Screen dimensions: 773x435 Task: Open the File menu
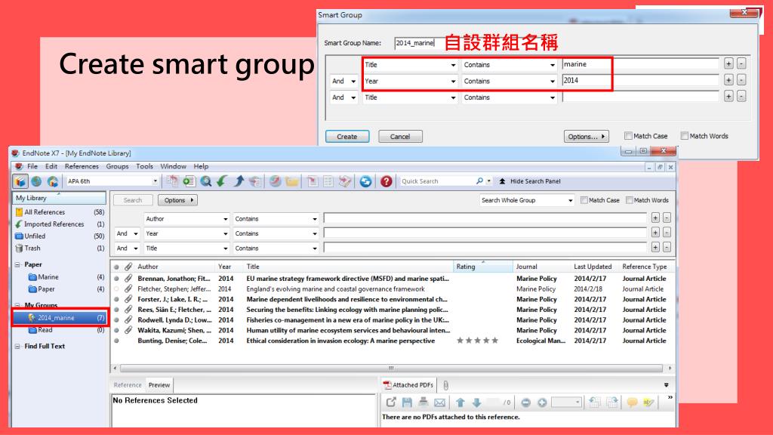[32, 167]
